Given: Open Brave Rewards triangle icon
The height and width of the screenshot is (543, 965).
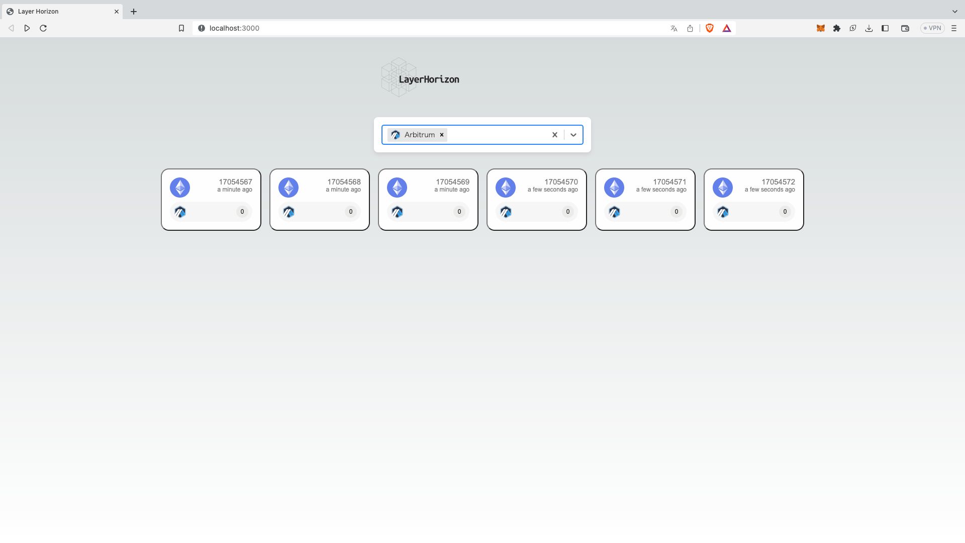Looking at the screenshot, I should tap(727, 28).
